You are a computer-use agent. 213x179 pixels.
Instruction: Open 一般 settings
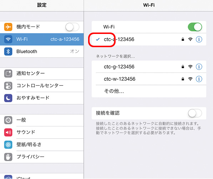[42, 120]
